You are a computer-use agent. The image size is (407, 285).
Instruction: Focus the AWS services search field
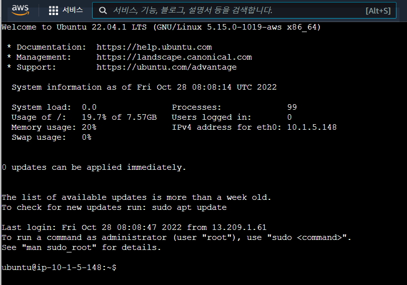click(x=244, y=11)
